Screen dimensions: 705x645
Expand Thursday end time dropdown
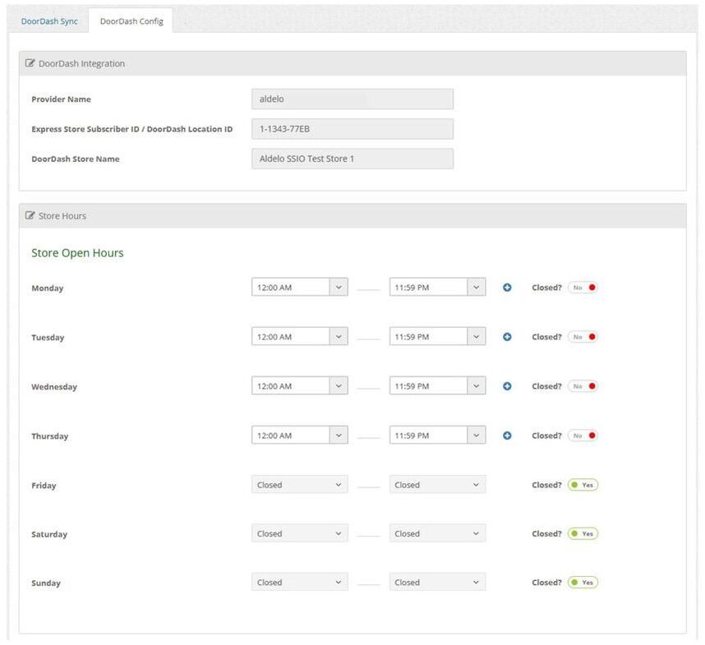437,435
